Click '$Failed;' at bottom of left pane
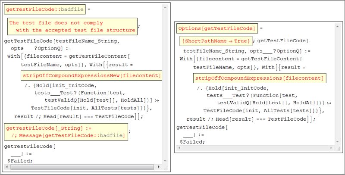 click(x=20, y=161)
